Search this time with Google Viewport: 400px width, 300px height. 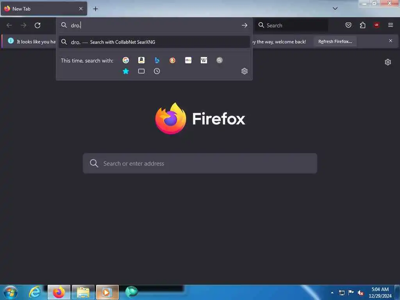(x=125, y=60)
